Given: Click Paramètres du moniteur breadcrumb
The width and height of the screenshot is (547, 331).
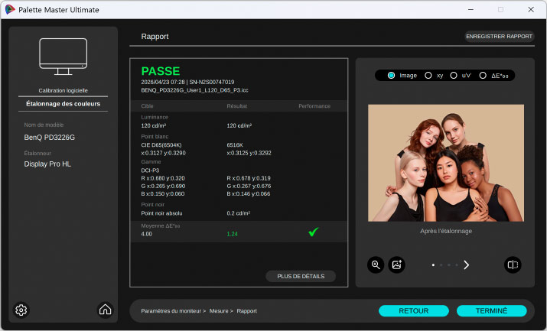Looking at the screenshot, I should point(171,311).
